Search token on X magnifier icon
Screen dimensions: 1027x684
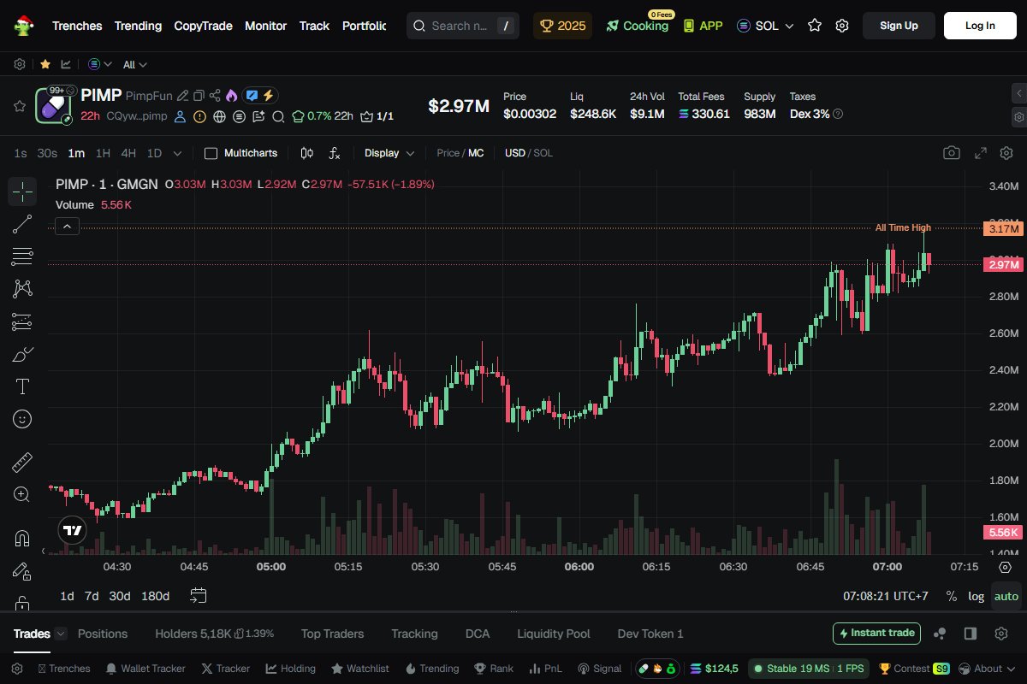click(278, 116)
